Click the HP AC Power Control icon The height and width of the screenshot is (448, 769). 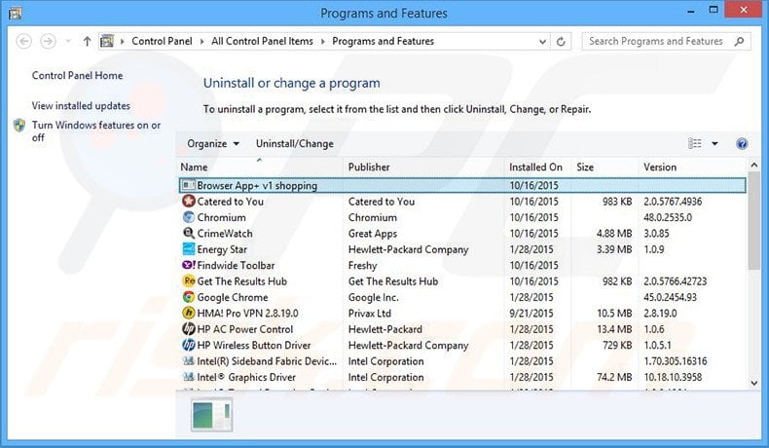(x=188, y=329)
